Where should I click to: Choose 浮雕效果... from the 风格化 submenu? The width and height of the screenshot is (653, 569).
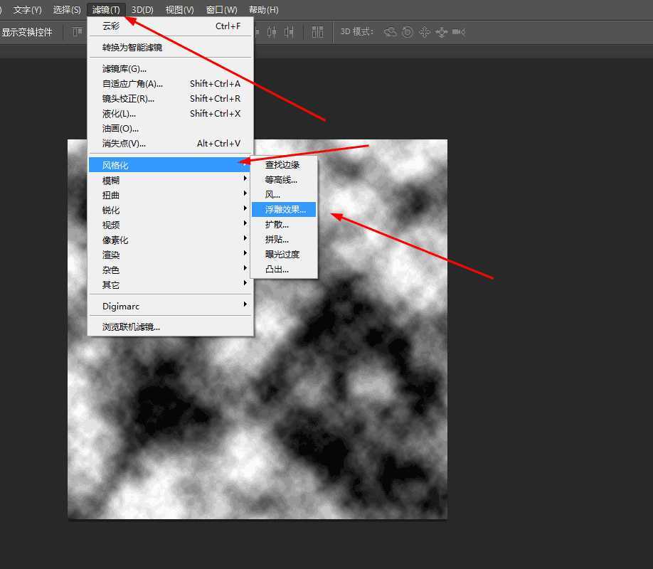pyautogui.click(x=285, y=209)
